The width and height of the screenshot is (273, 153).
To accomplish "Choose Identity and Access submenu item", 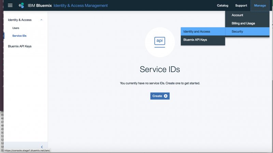I will pyautogui.click(x=203, y=31).
